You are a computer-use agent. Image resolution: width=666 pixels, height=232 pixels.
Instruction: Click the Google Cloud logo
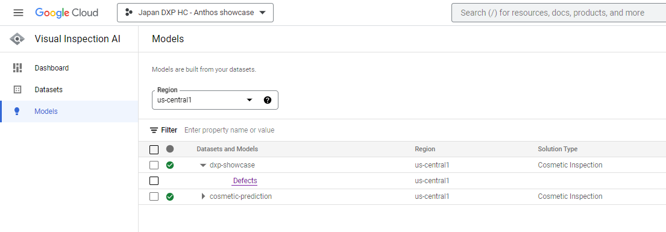[x=67, y=13]
